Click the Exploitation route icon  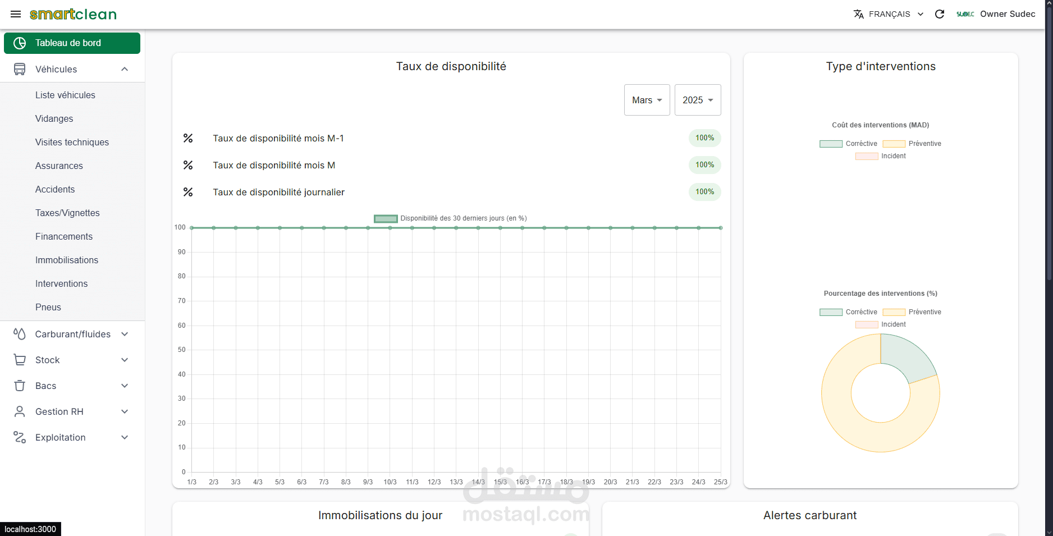point(20,437)
